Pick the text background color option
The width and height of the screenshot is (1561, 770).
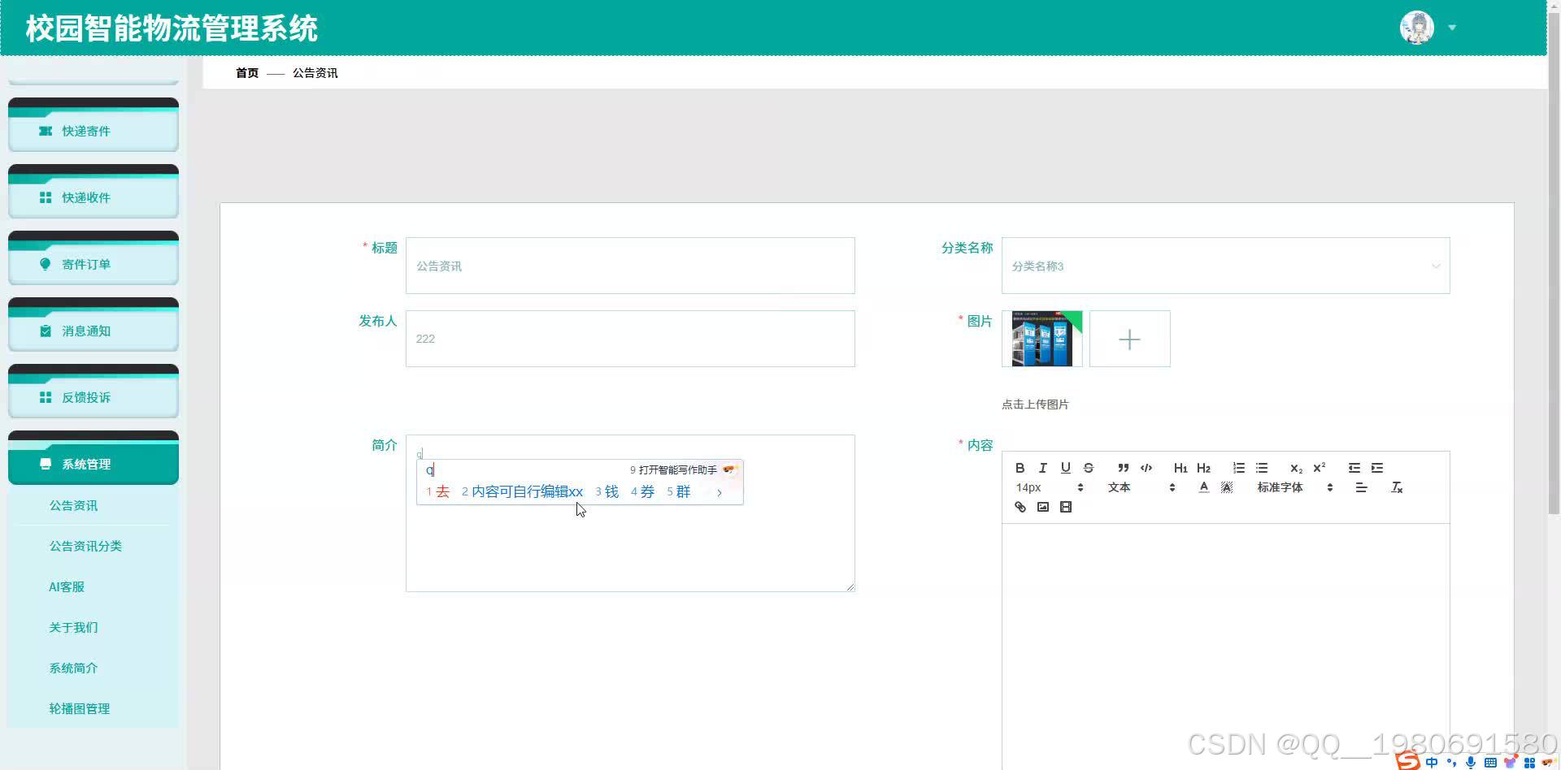1227,487
